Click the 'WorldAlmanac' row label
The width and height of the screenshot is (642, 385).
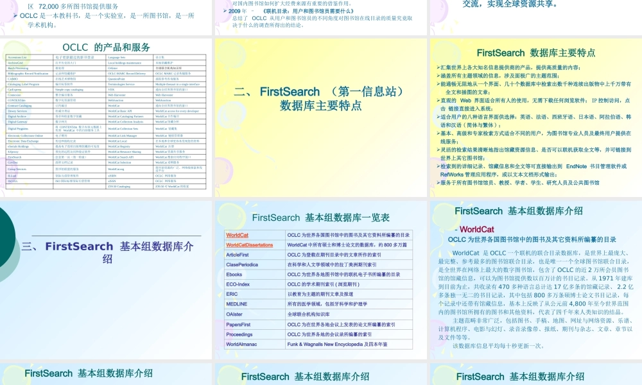[x=241, y=344]
